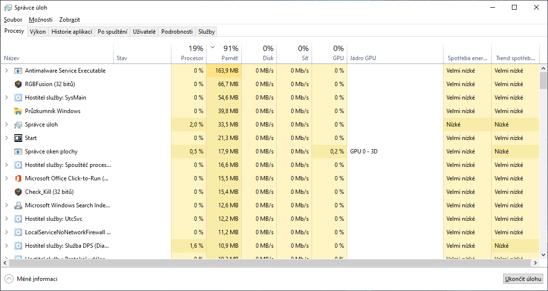548x291 pixels.
Task: Click the Ukončit úlohu button
Action: coord(523,279)
